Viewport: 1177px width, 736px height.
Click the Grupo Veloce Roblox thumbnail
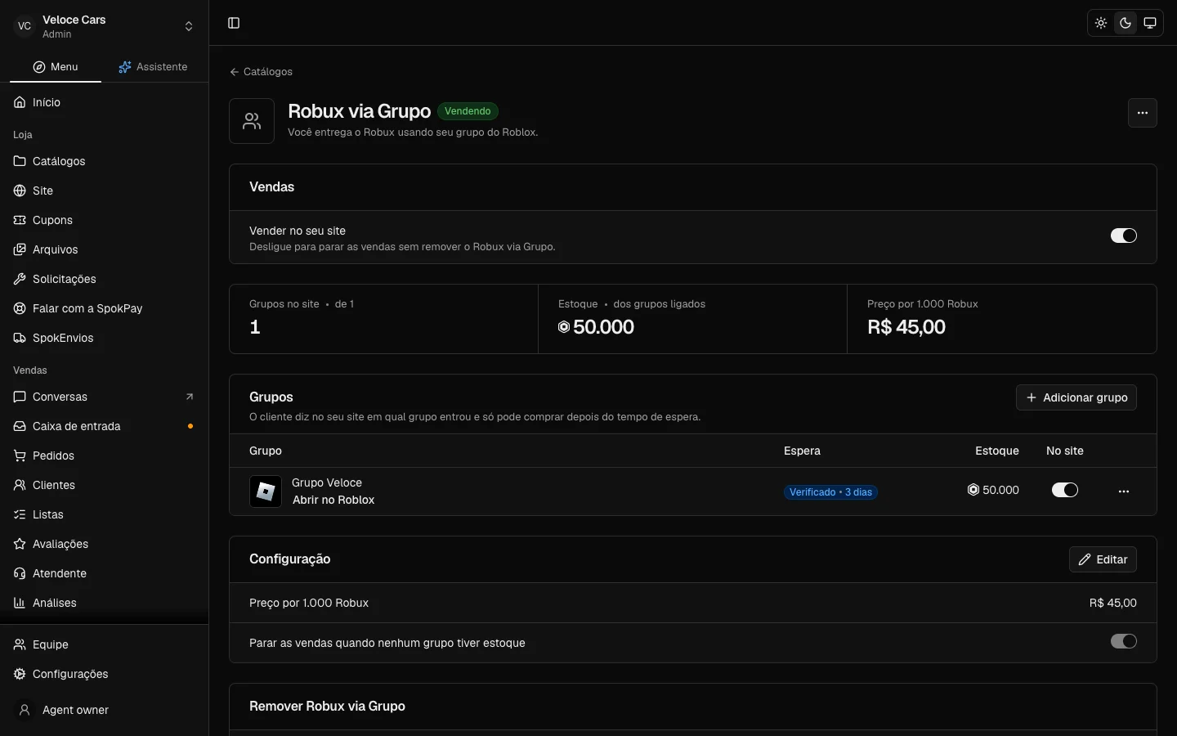click(x=266, y=491)
